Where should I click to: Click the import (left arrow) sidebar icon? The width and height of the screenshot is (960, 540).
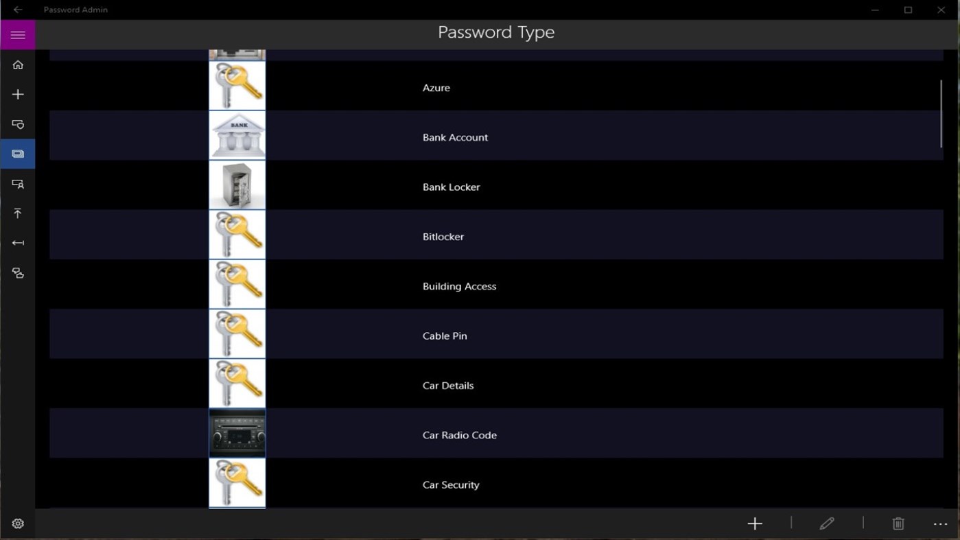tap(18, 242)
